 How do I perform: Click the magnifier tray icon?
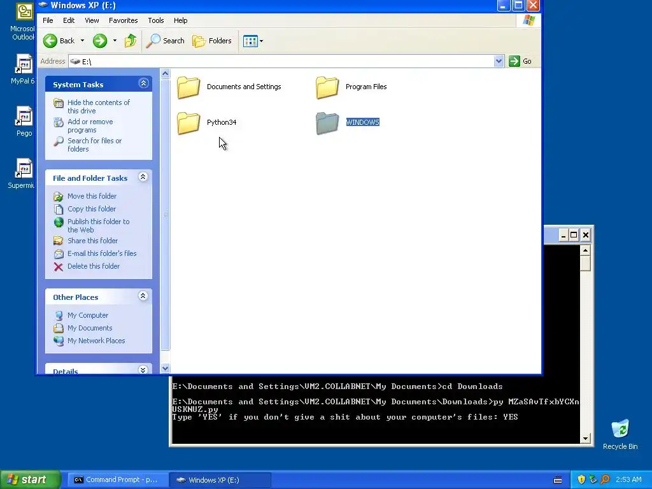[605, 479]
